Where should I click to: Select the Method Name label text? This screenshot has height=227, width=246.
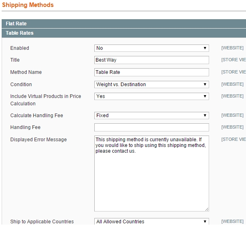pyautogui.click(x=26, y=72)
